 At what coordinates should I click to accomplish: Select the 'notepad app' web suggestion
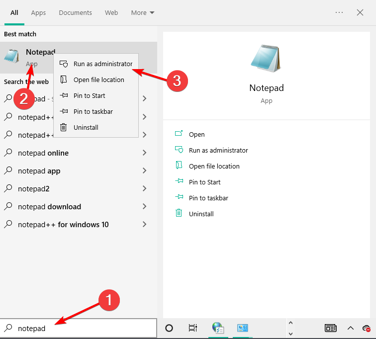(78, 171)
